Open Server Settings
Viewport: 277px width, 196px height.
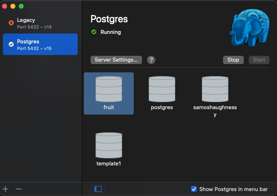(116, 60)
